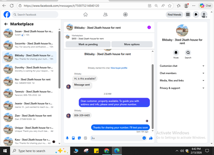This screenshot has height=155, width=214.
Task: Attach a file using the photo icon
Action: [73, 138]
